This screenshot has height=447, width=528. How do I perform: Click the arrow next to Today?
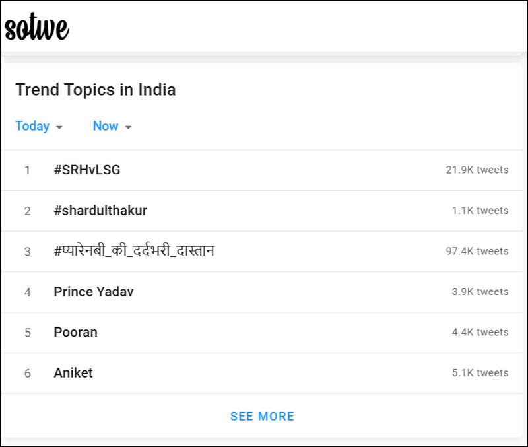59,127
